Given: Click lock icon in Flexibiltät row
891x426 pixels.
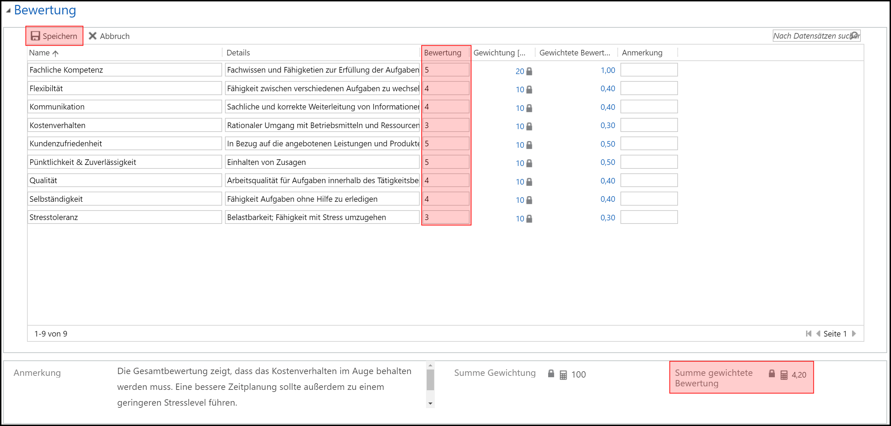Looking at the screenshot, I should click(x=529, y=89).
